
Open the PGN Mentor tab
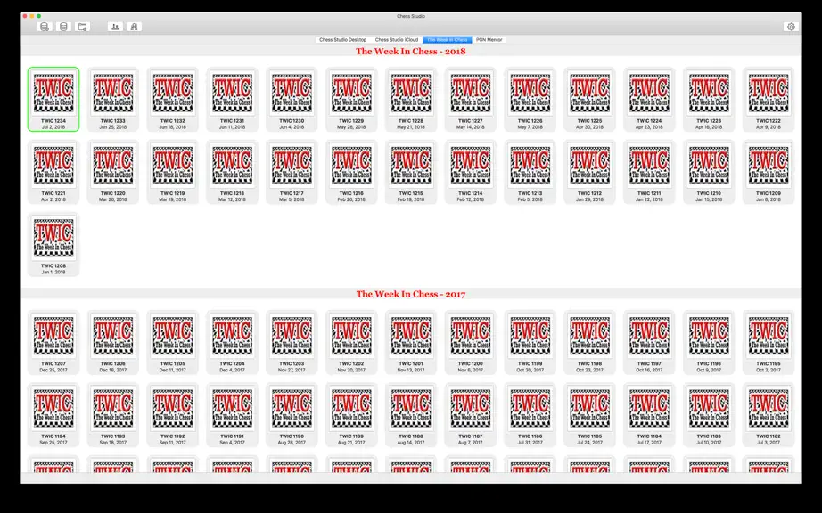[489, 40]
